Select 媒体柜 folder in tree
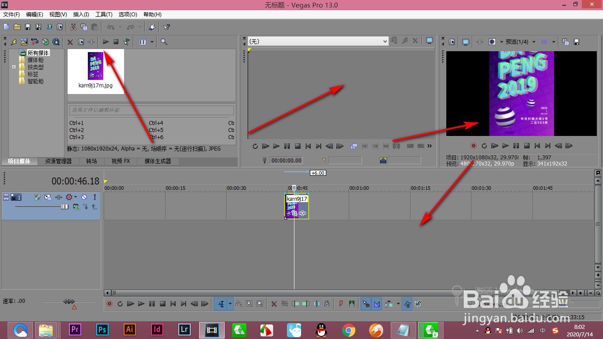This screenshot has height=339, width=603. [x=35, y=60]
